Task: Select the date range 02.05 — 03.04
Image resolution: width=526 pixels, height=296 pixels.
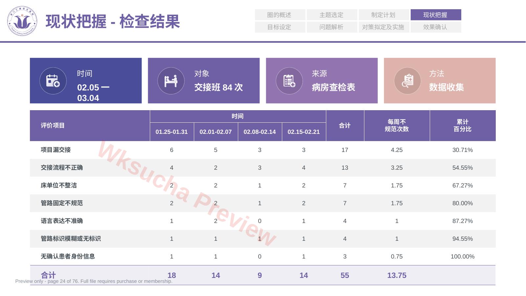Action: [x=93, y=93]
